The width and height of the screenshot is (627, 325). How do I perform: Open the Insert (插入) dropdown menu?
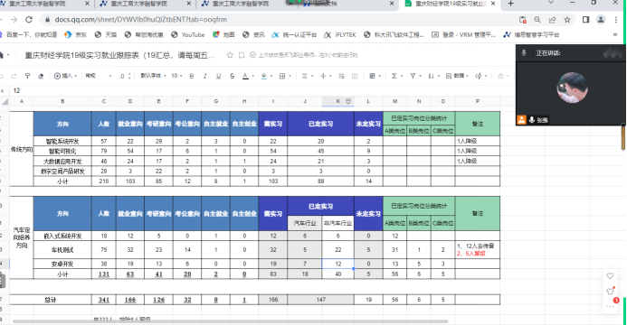(65, 76)
